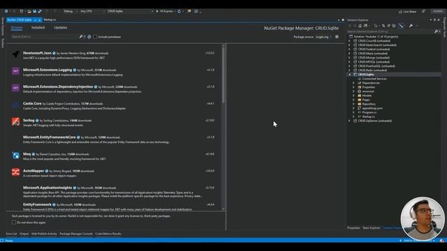Click Microsoft.Extensions.Logging .NET icon
The image size is (447, 251).
(15, 71)
